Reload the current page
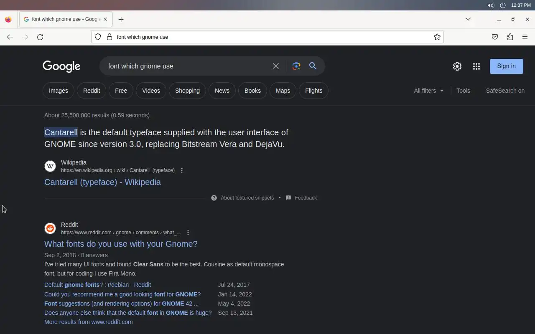 (40, 37)
